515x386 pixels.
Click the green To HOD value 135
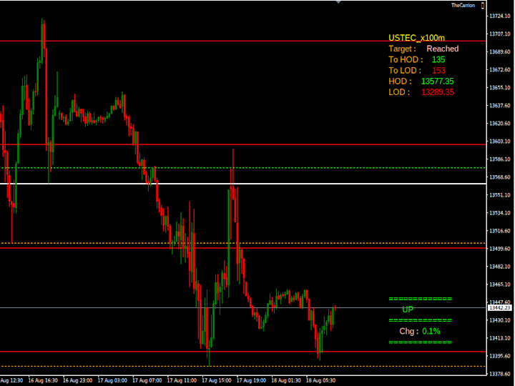point(438,59)
